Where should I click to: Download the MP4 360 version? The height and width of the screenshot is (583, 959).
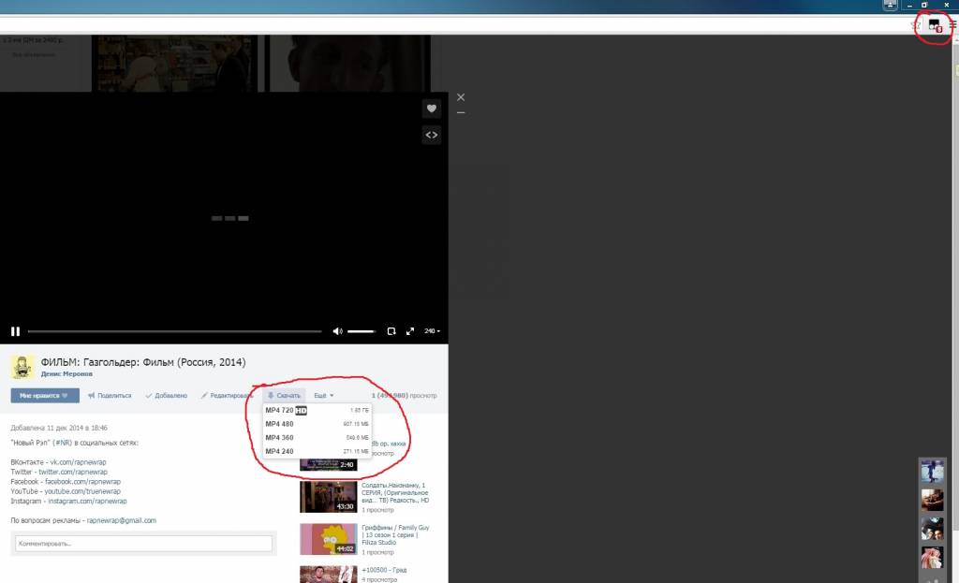click(317, 438)
